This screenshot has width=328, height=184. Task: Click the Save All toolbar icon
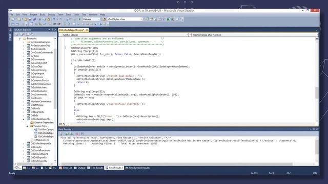pyautogui.click(x=34, y=19)
